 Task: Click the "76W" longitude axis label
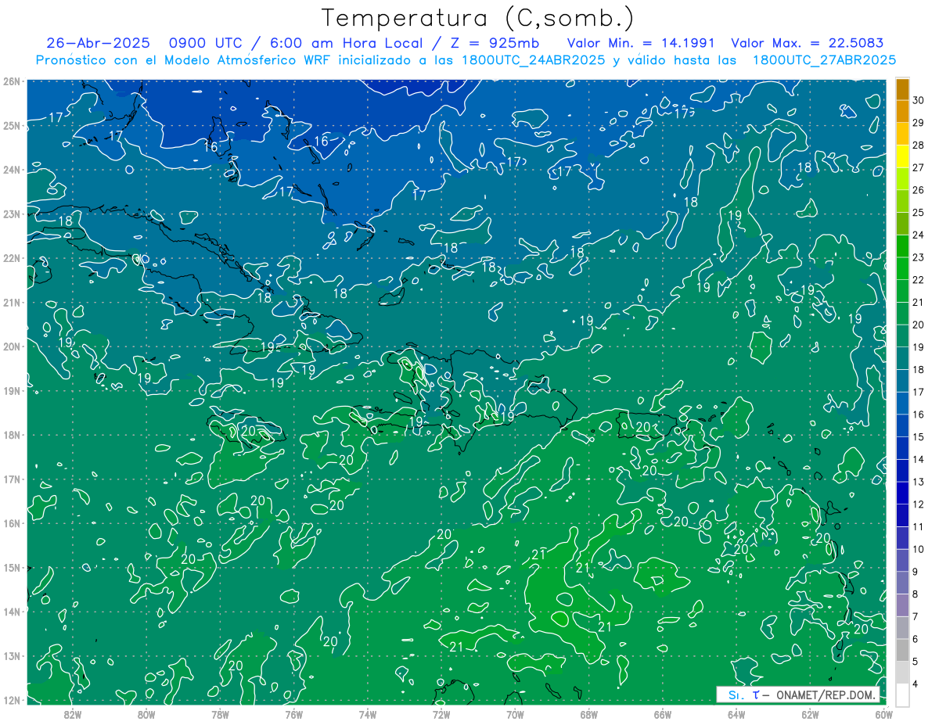pos(294,714)
